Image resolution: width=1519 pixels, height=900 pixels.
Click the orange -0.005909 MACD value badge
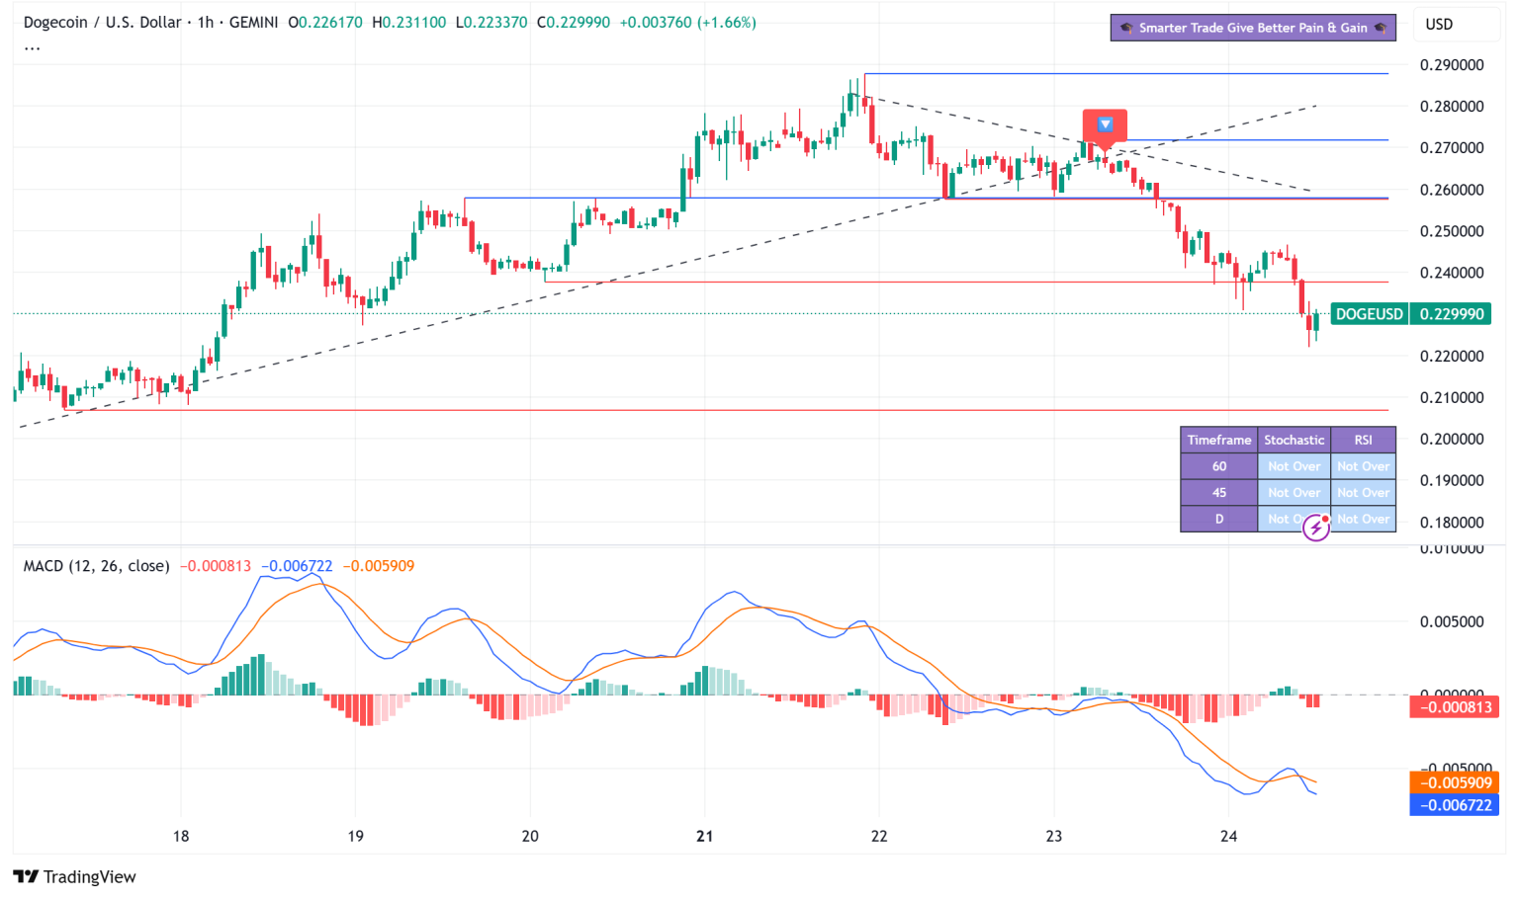(1454, 781)
